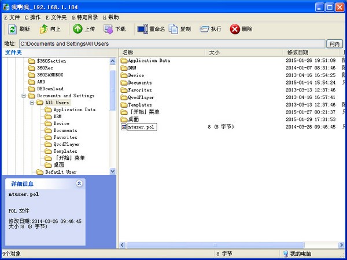Click the Rename (重命名) icon
This screenshot has width=347, height=260.
pos(142,29)
